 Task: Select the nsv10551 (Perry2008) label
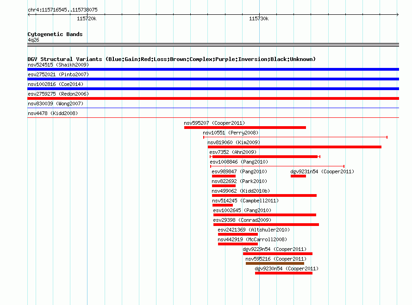(231, 133)
